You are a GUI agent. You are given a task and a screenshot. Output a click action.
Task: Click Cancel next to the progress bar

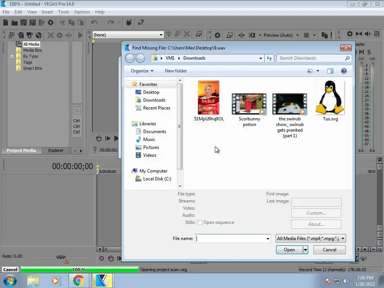(10, 270)
